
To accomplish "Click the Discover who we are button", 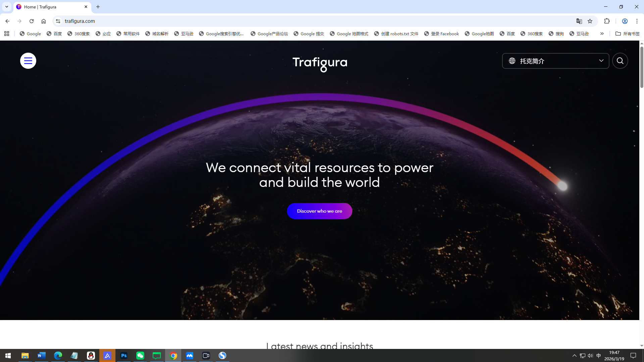I will click(x=319, y=211).
